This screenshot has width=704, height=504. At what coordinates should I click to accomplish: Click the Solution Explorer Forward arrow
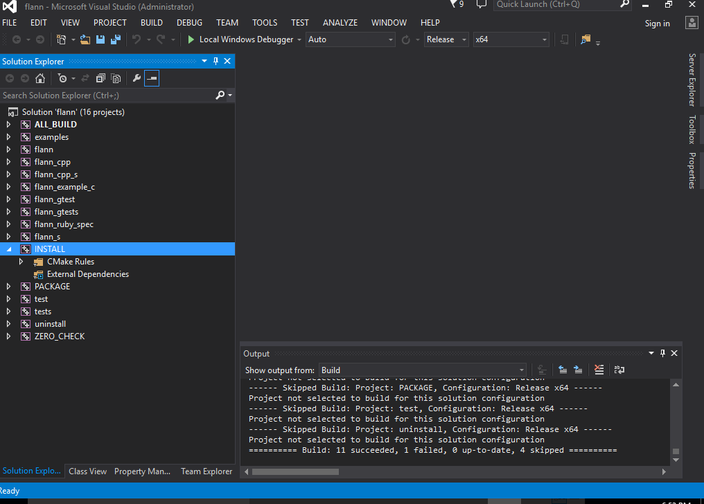[x=25, y=78]
